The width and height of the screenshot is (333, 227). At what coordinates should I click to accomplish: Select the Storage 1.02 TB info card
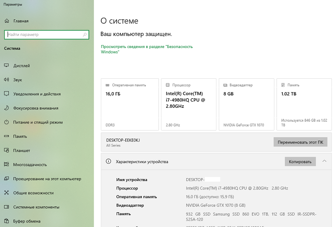pos(303,104)
